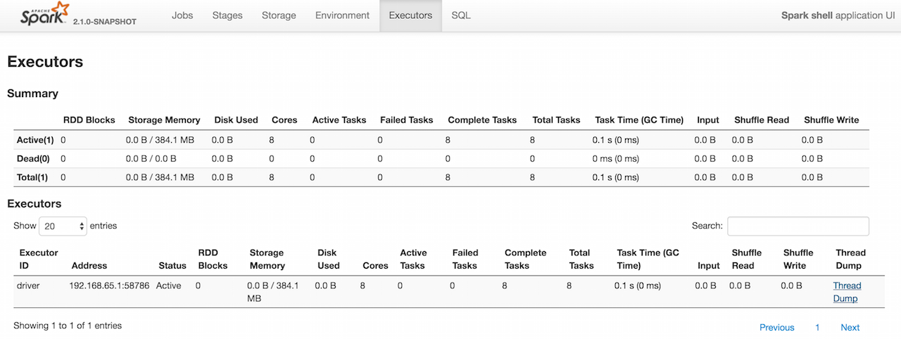Sort executors by Storage Memory column

[267, 259]
